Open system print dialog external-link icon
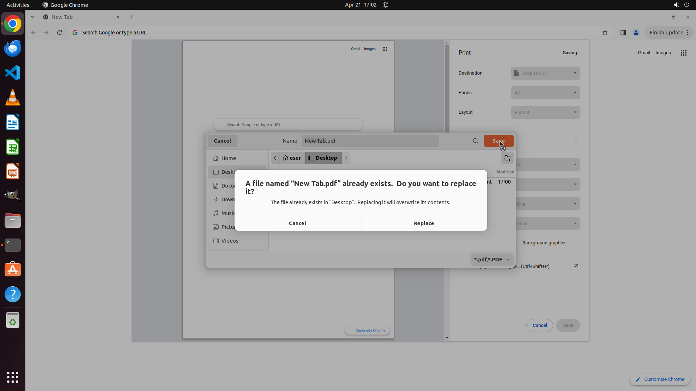This screenshot has width=696, height=391. tap(576, 266)
